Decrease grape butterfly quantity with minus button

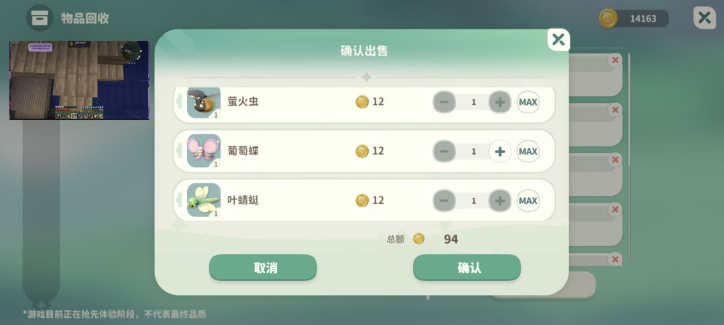point(444,151)
